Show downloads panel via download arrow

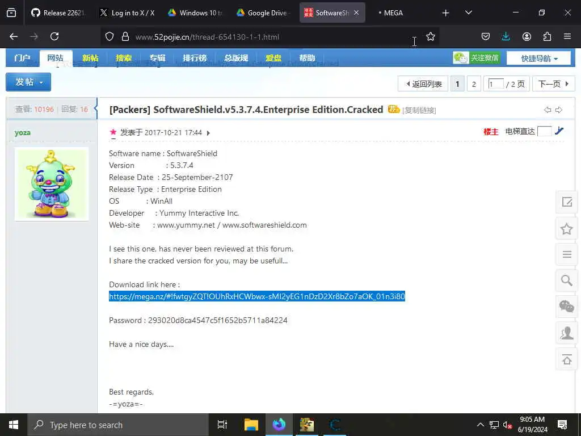(x=506, y=36)
